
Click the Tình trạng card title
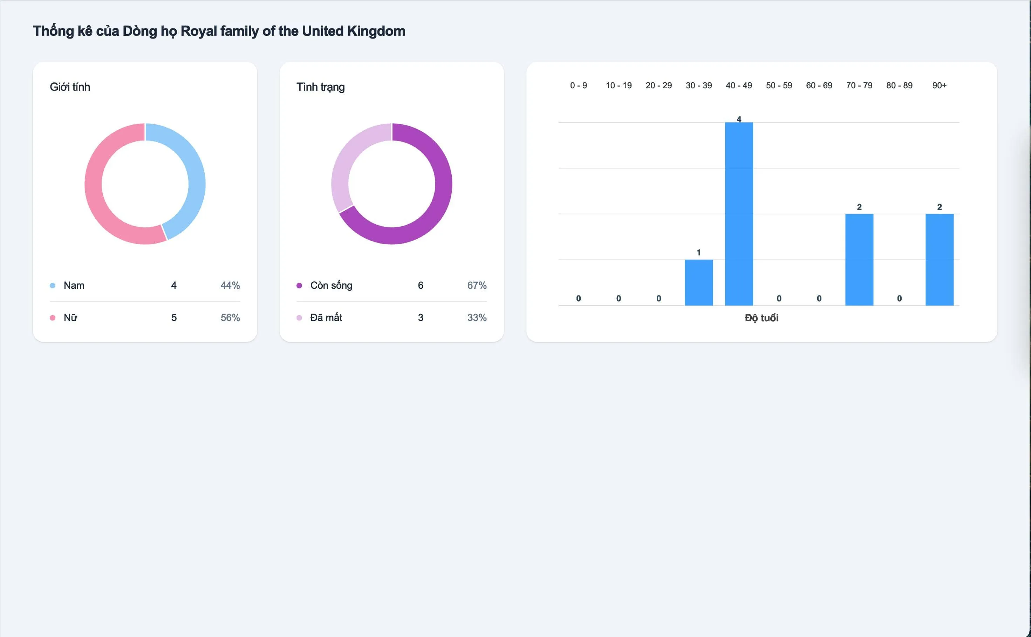[x=321, y=87]
